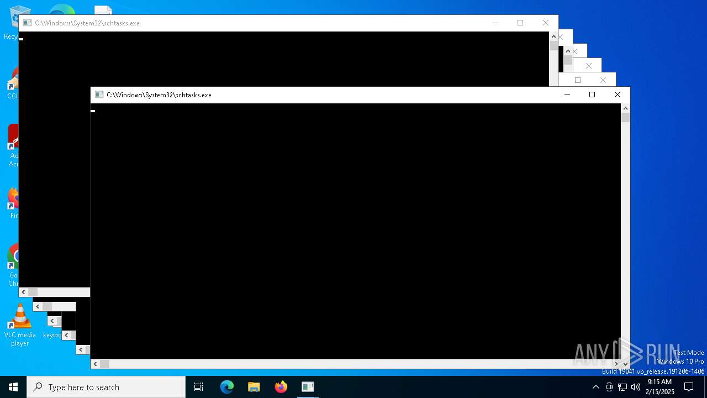Maximize the front schtasks.exe window
This screenshot has width=707, height=398.
[x=592, y=95]
